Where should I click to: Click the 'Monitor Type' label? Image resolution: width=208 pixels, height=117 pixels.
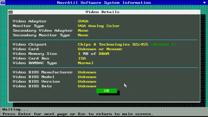coord(28,26)
